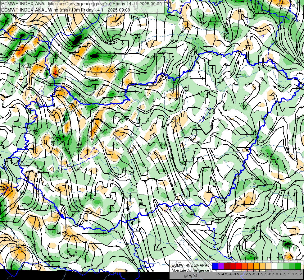Click the -5 tick label on the colorbar
Screen dimensions: 304x280
[x=218, y=274]
